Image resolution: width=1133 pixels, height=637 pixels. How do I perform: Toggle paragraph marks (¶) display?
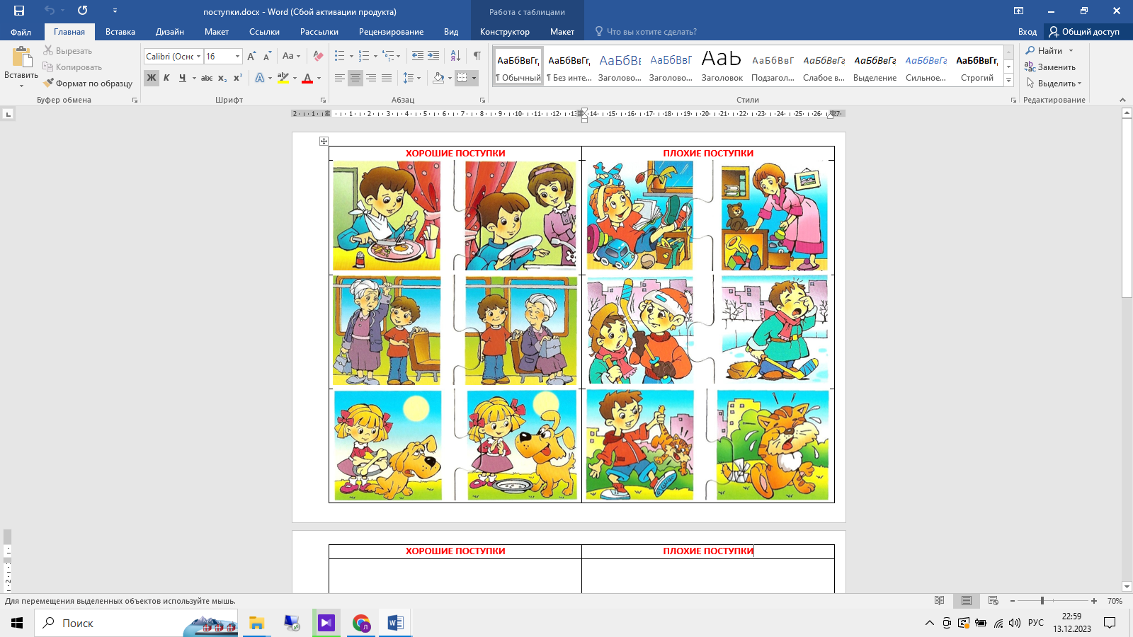[x=477, y=56]
